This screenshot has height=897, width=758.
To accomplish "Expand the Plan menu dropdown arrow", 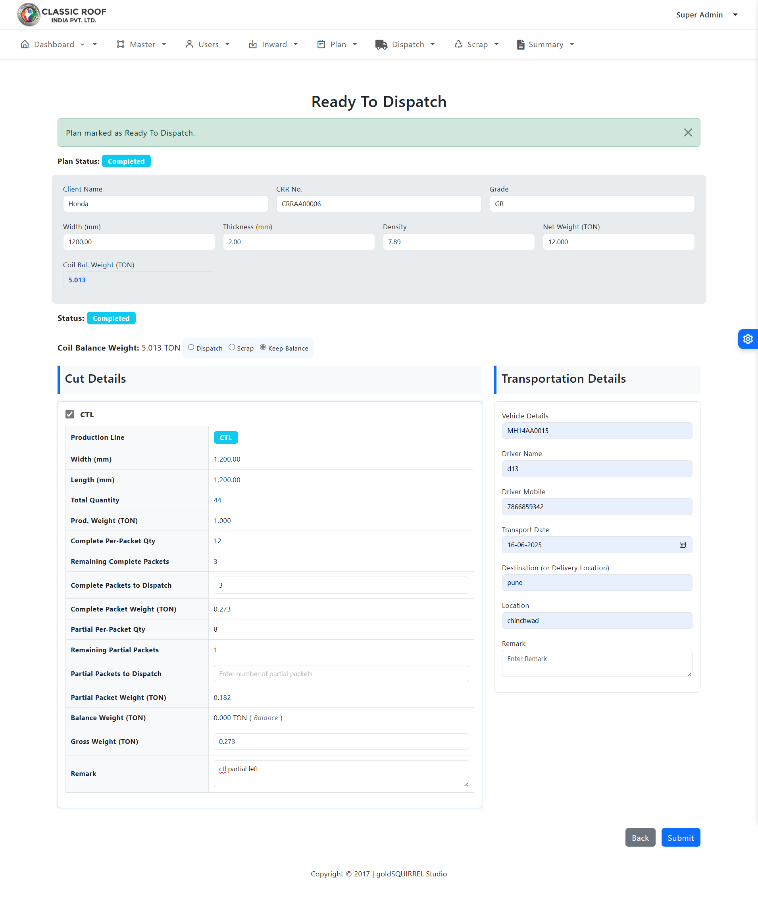I will tap(355, 44).
